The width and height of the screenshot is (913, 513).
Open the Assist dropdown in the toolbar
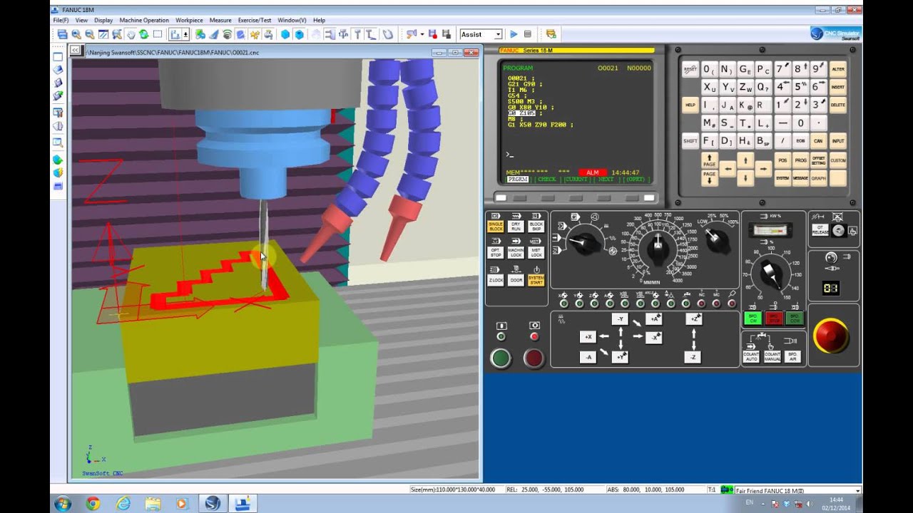click(498, 34)
